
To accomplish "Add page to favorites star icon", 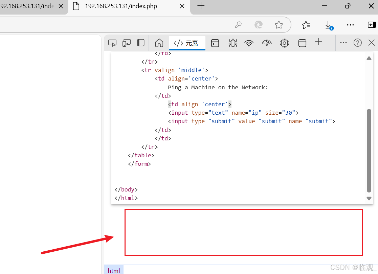I will pos(279,25).
